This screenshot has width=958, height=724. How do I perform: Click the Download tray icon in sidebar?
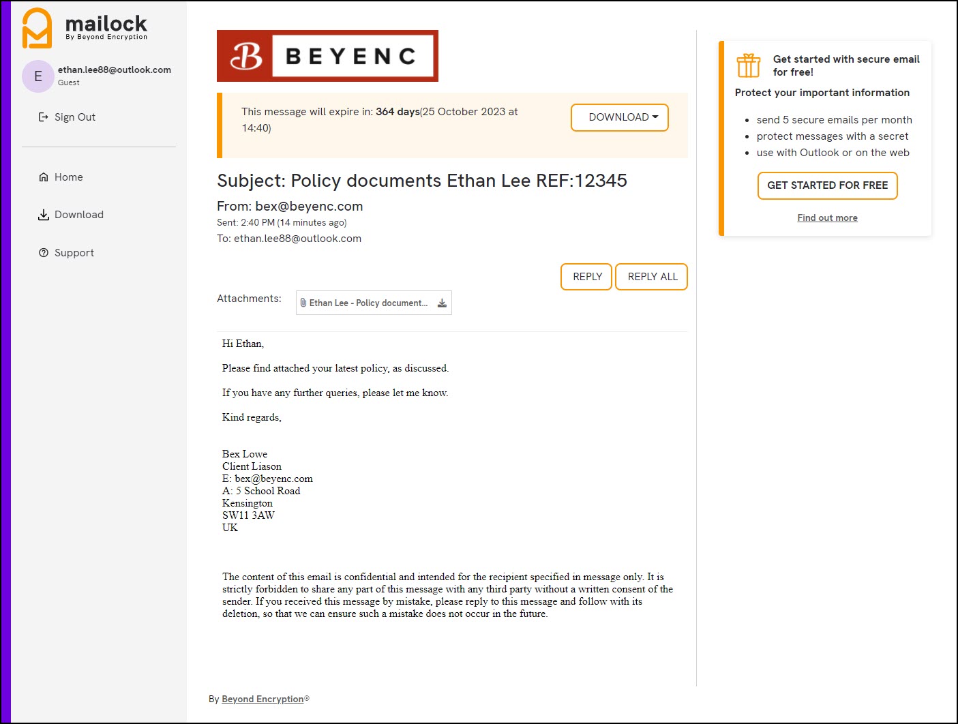click(x=44, y=215)
